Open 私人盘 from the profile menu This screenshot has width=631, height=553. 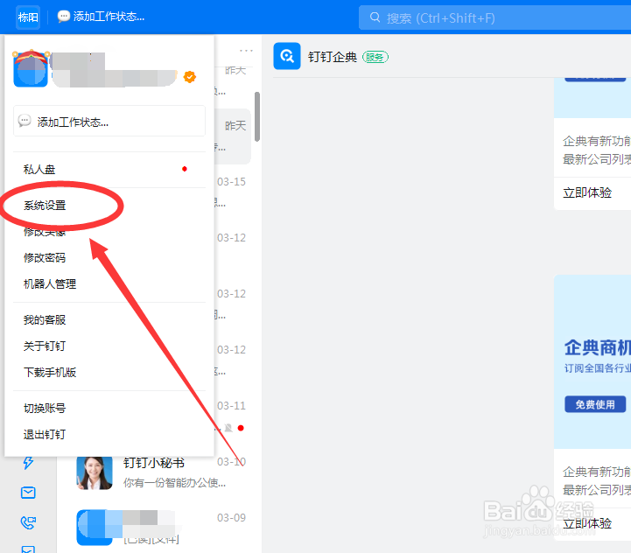point(39,170)
